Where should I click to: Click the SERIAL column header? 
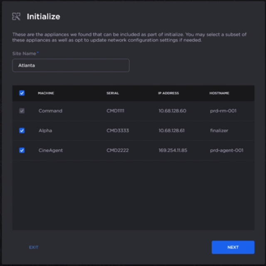[x=112, y=93]
